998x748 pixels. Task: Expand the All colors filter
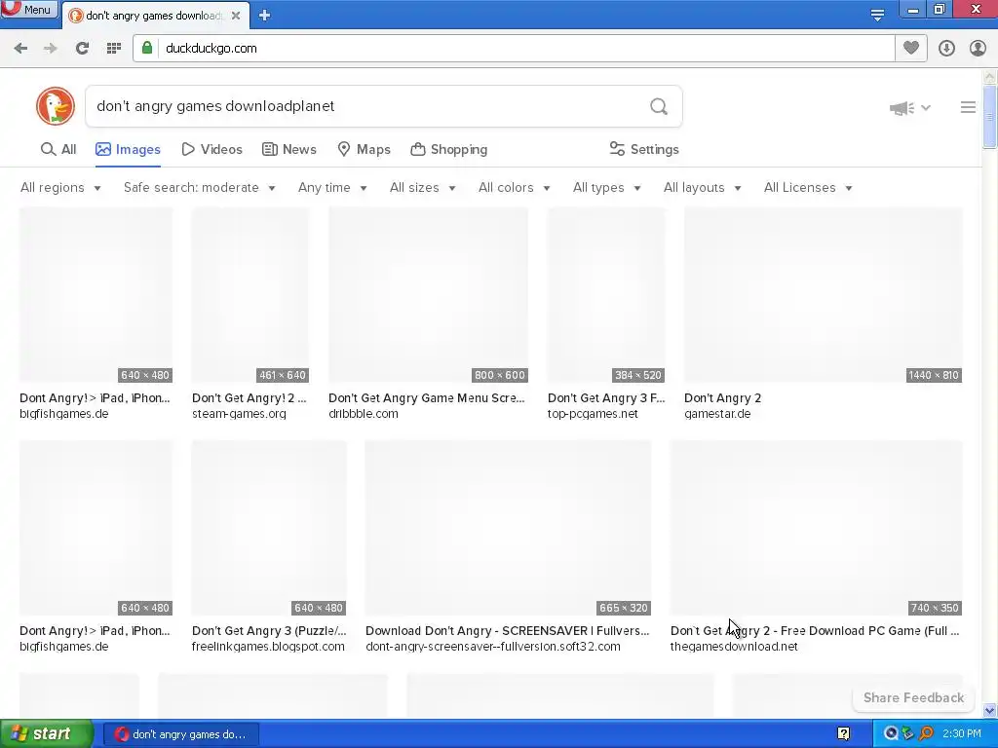click(515, 188)
